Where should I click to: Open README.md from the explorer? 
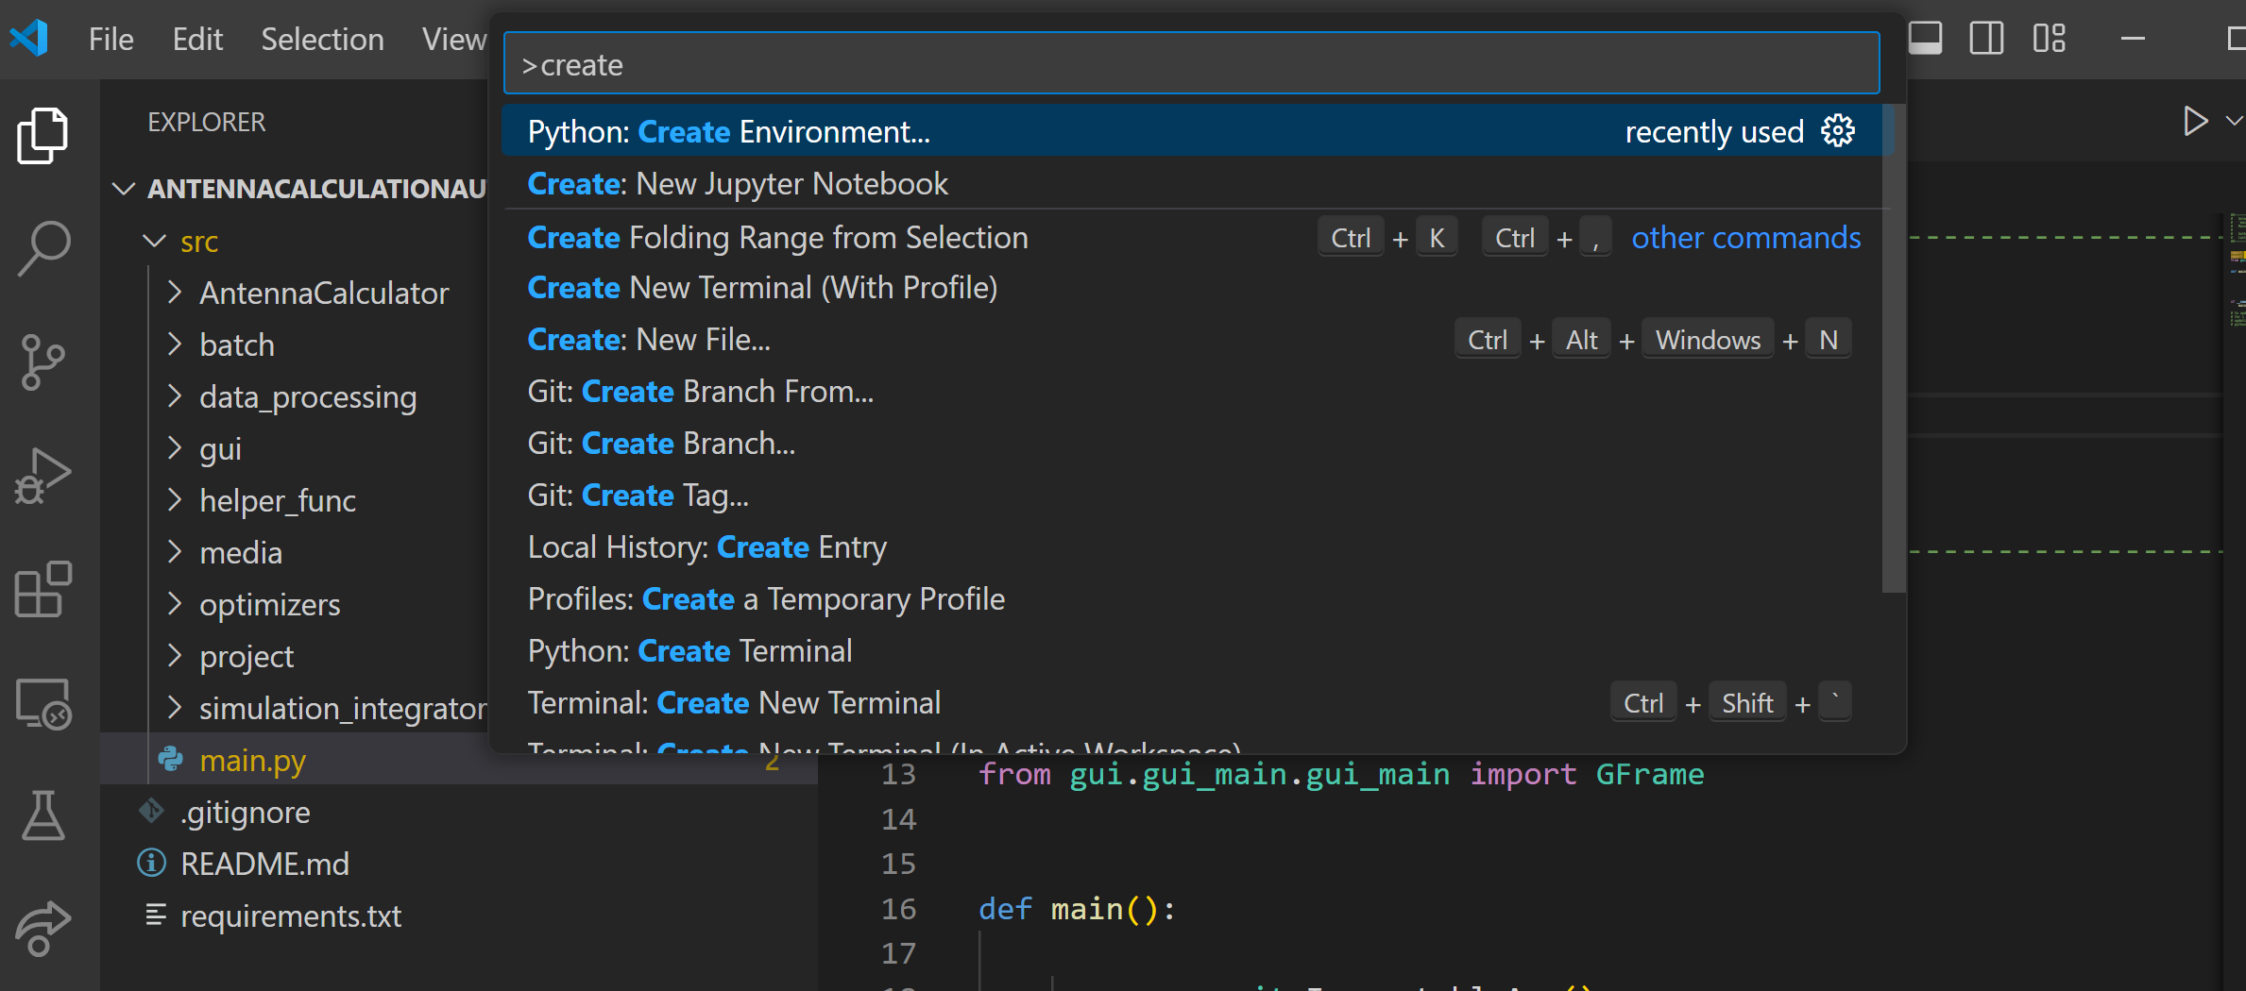pyautogui.click(x=264, y=864)
